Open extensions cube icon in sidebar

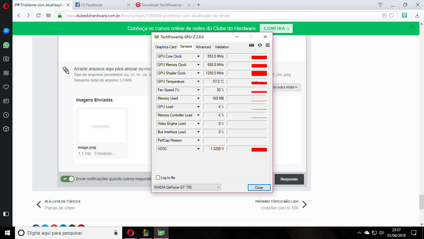click(6, 129)
